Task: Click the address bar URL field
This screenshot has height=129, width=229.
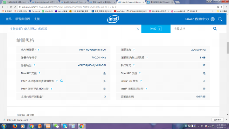Action: 117,7
